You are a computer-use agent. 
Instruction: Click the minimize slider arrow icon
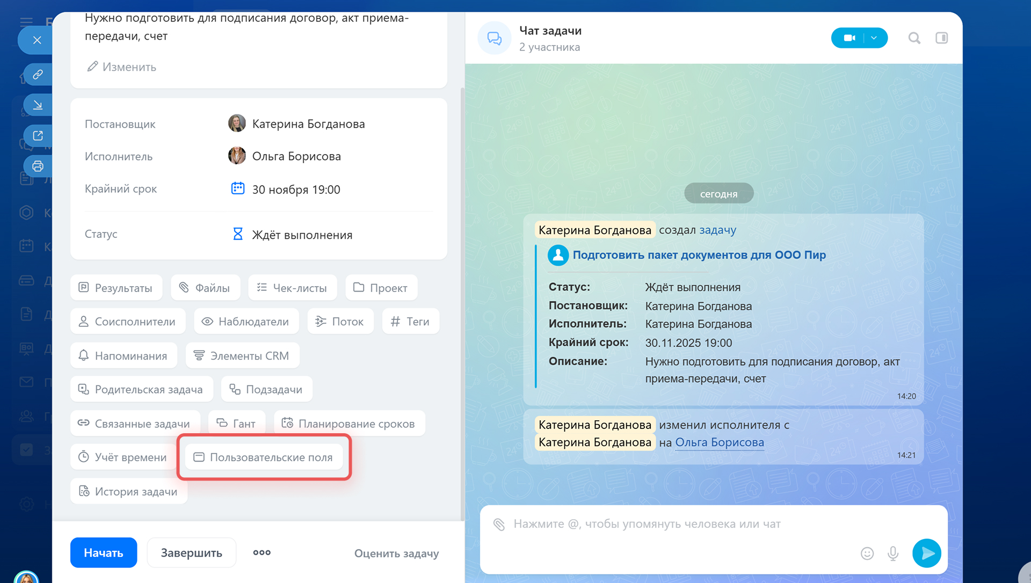coord(38,105)
